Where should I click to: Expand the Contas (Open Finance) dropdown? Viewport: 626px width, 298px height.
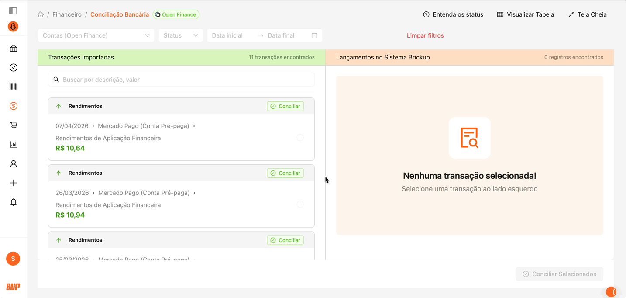96,35
